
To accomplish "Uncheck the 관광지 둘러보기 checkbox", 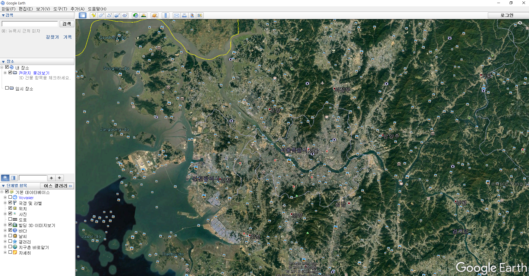I will [x=10, y=72].
